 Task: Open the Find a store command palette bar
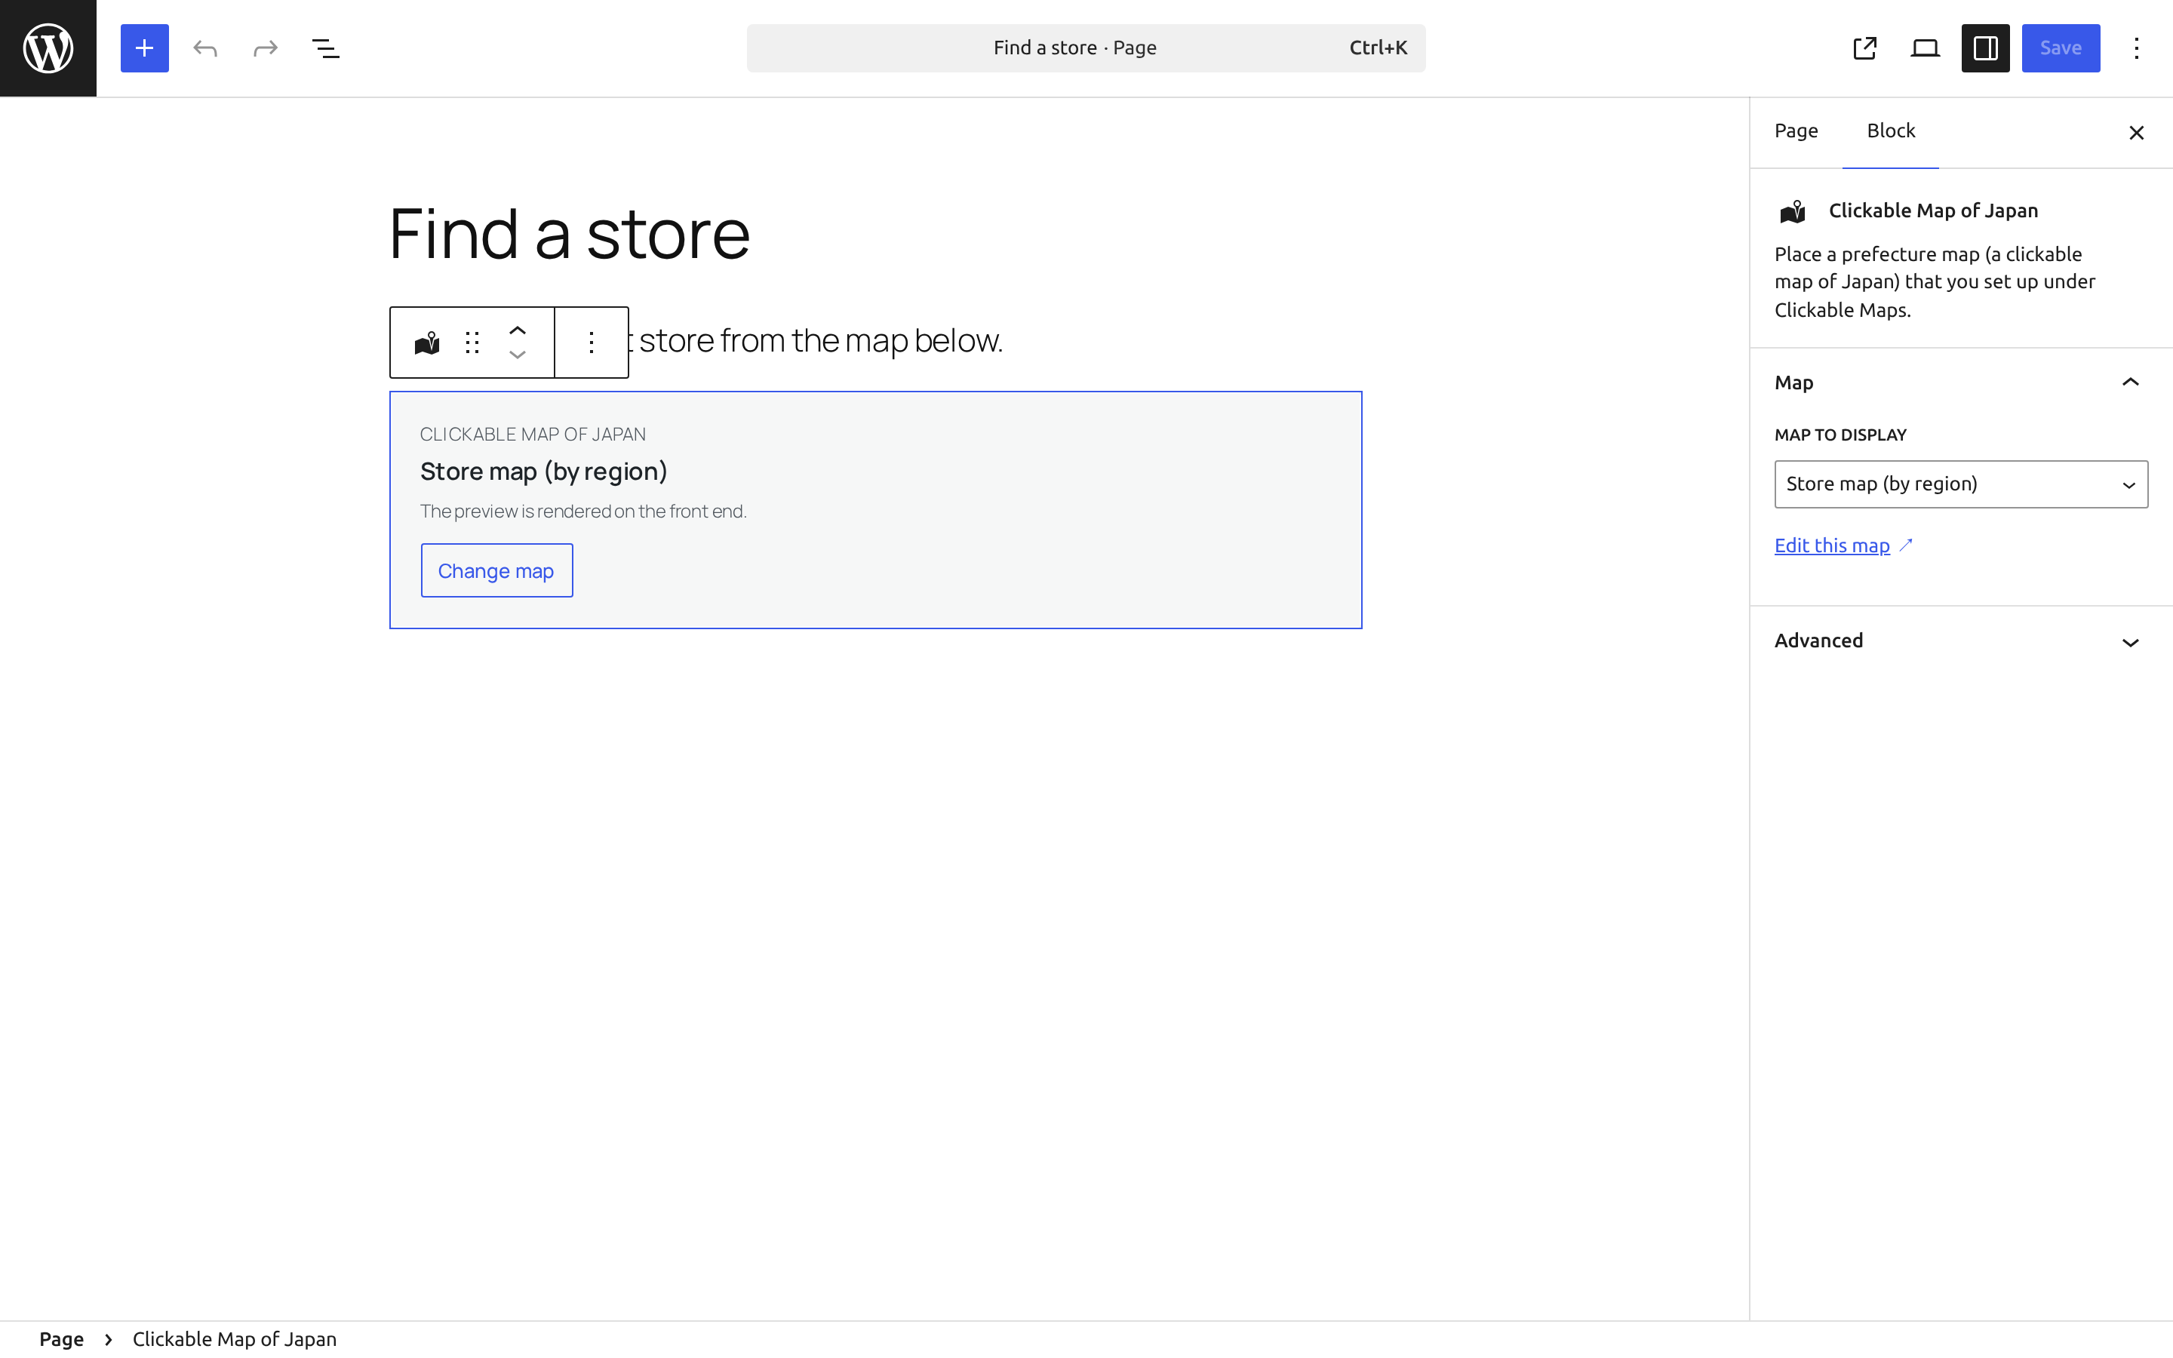click(1086, 48)
